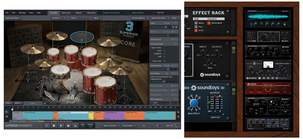Select the scissors cut tool
This screenshot has height=139, width=303.
(x=7, y=117)
